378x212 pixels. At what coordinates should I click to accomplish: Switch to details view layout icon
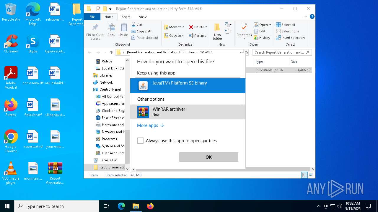(x=304, y=175)
